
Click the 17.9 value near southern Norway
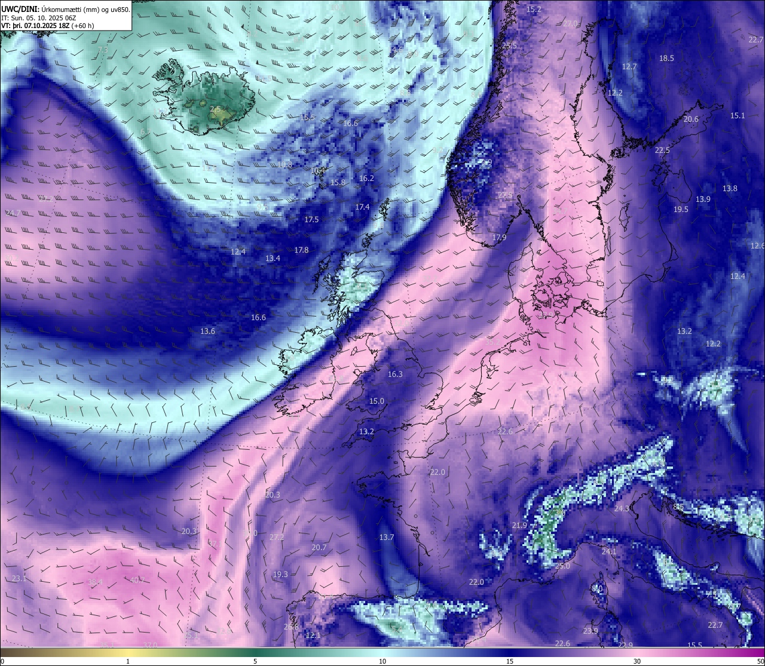tap(499, 238)
